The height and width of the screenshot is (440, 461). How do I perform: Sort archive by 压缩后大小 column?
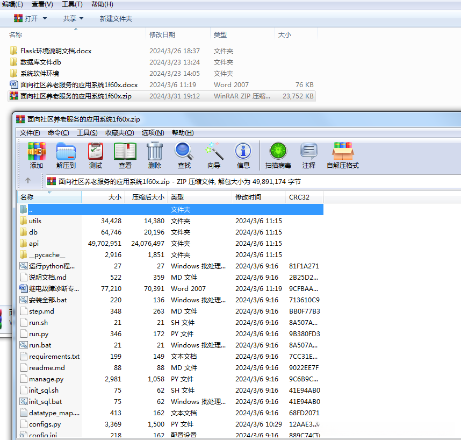[x=146, y=197]
